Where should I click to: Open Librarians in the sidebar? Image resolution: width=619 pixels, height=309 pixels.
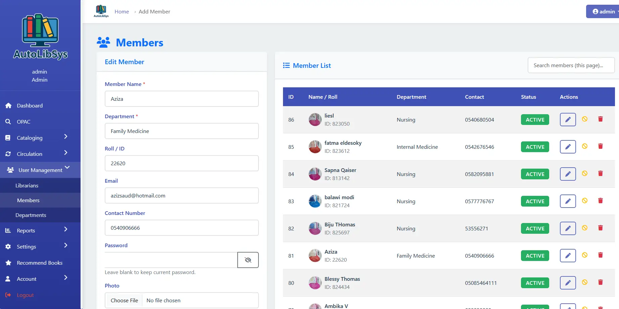click(x=27, y=185)
